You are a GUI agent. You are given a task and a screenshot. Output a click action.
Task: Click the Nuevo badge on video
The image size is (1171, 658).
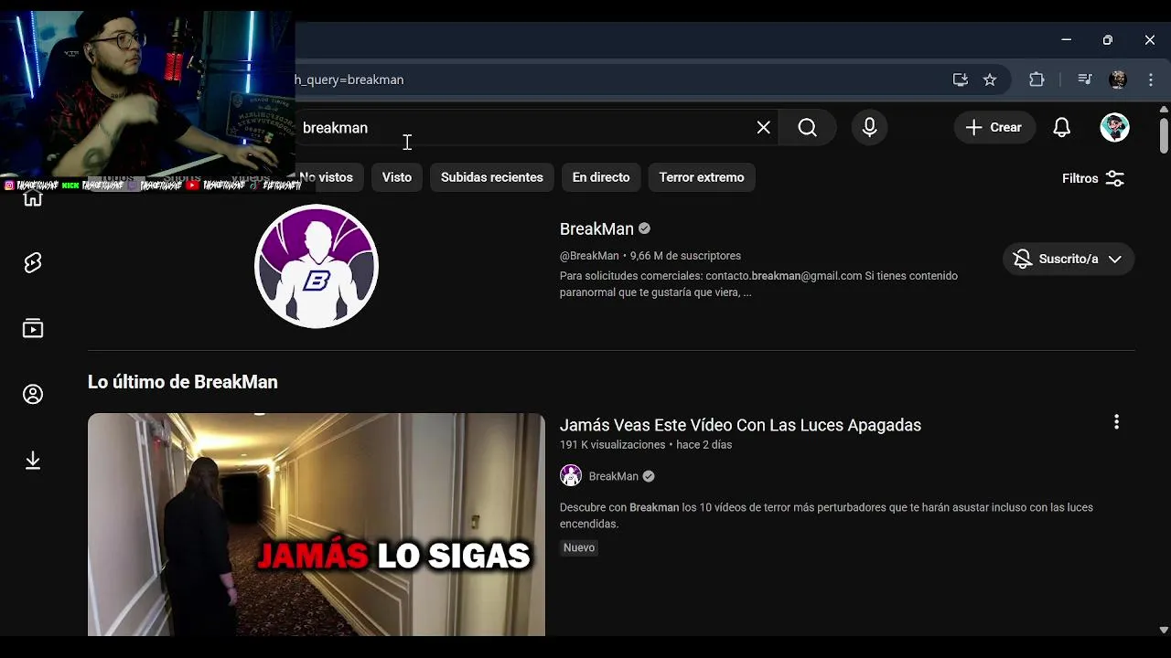579,547
